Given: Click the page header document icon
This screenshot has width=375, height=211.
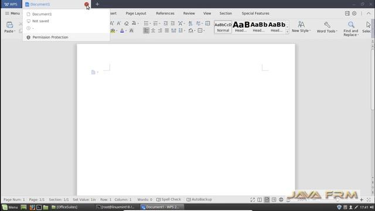Looking at the screenshot, I should [x=93, y=72].
